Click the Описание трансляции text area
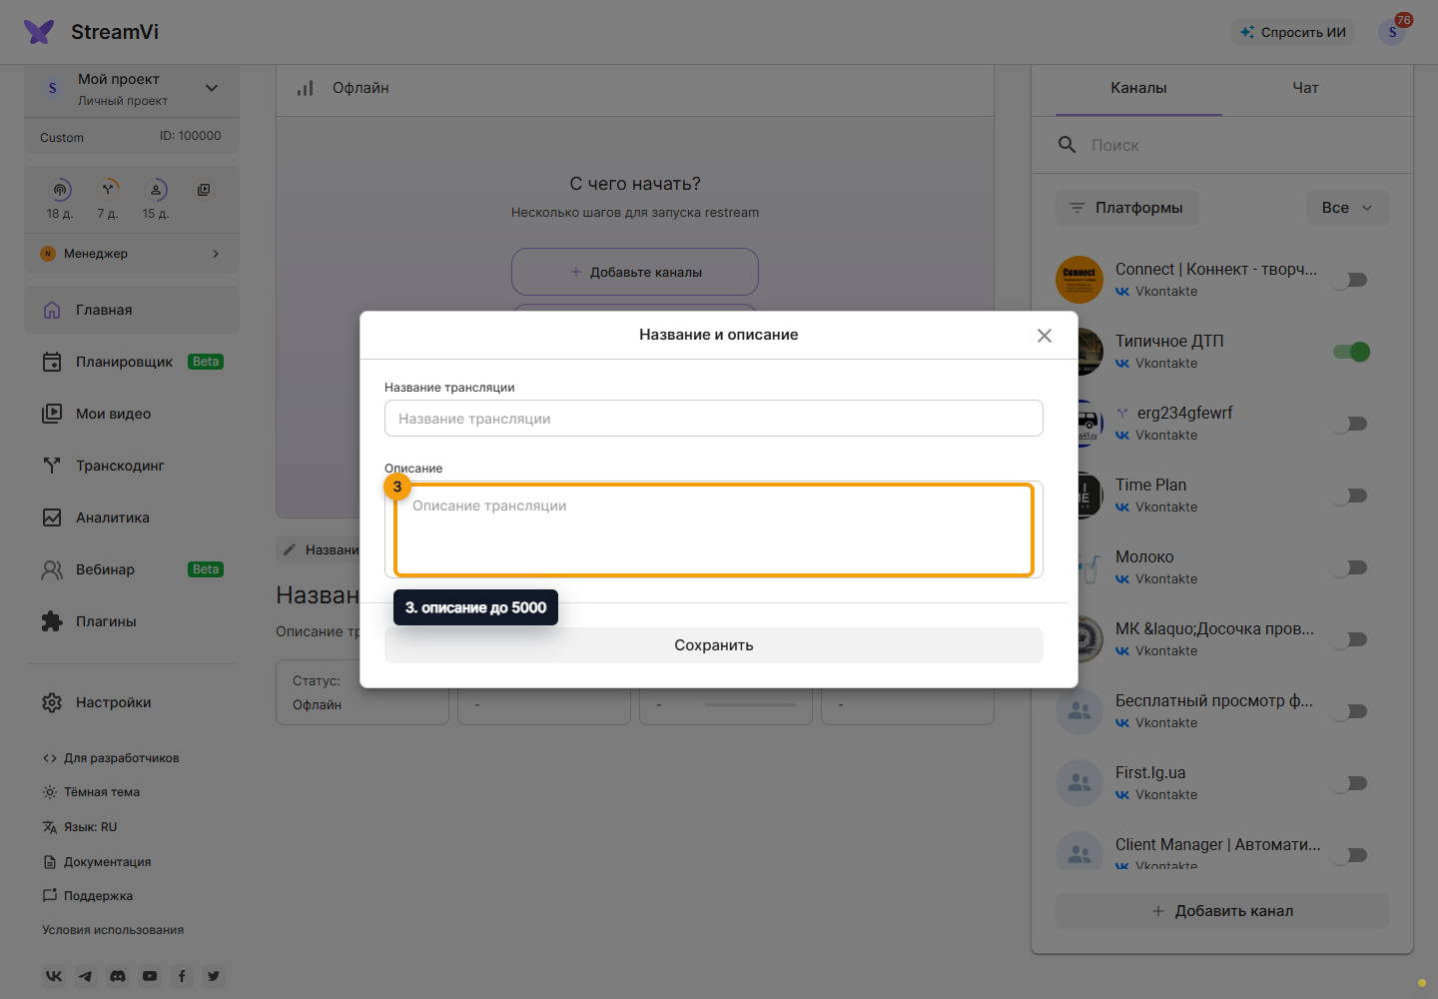 point(714,529)
